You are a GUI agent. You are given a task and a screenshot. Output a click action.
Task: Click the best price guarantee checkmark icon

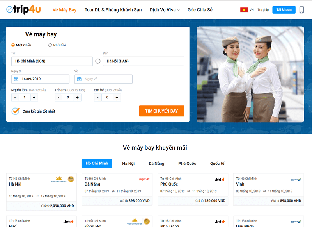coord(16,111)
